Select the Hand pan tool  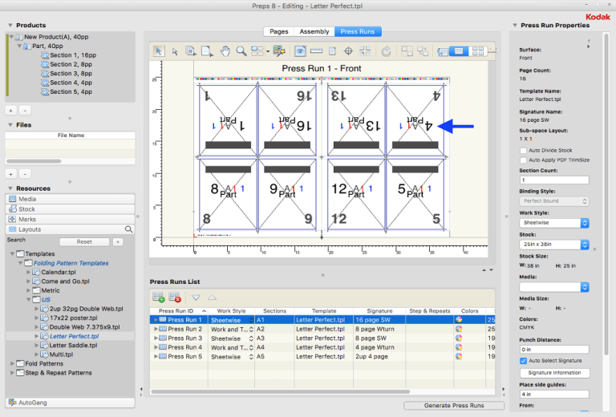coord(225,51)
